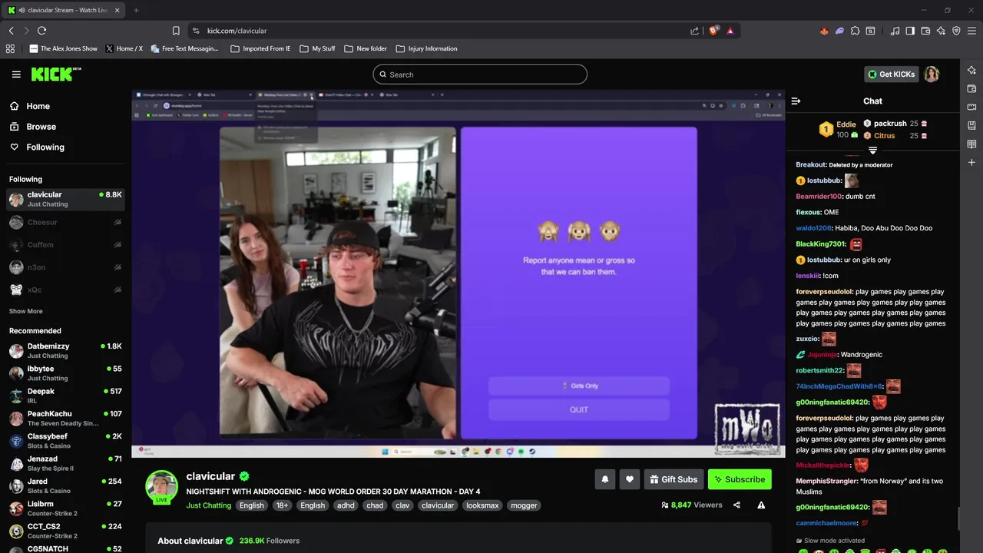Click the Gift Subs button
The width and height of the screenshot is (983, 553).
[674, 479]
